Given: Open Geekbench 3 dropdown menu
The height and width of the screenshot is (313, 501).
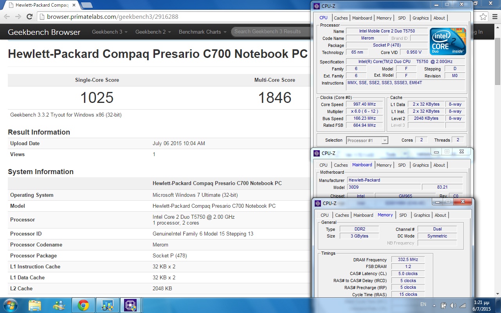Looking at the screenshot, I should pyautogui.click(x=110, y=32).
